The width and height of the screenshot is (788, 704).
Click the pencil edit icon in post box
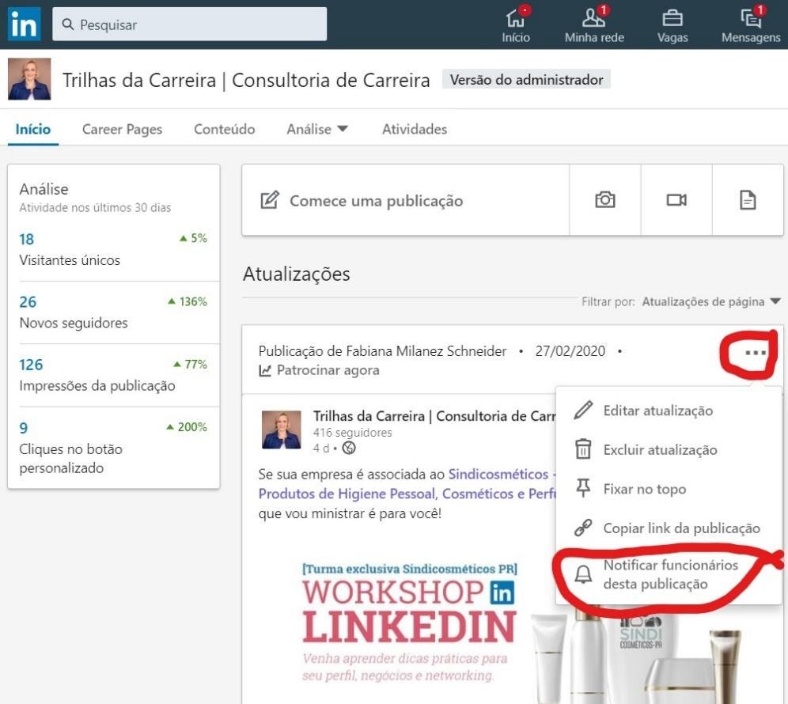269,200
